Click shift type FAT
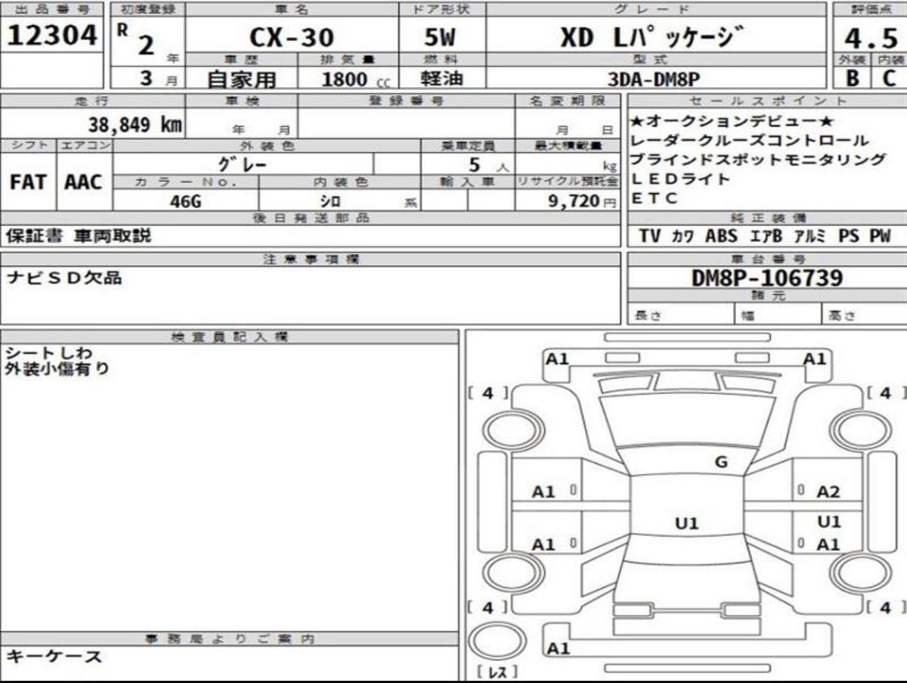The height and width of the screenshot is (683, 907). (28, 182)
